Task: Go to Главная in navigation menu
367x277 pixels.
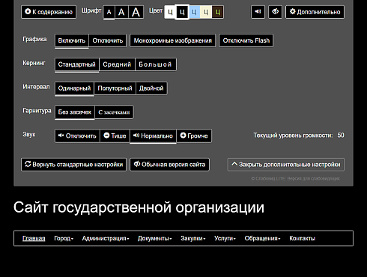Action: tap(34, 238)
